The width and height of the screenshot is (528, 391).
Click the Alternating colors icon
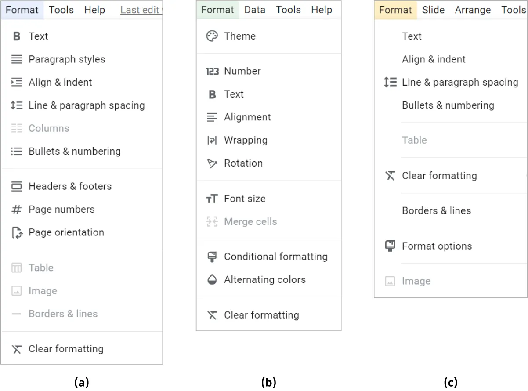[212, 279]
